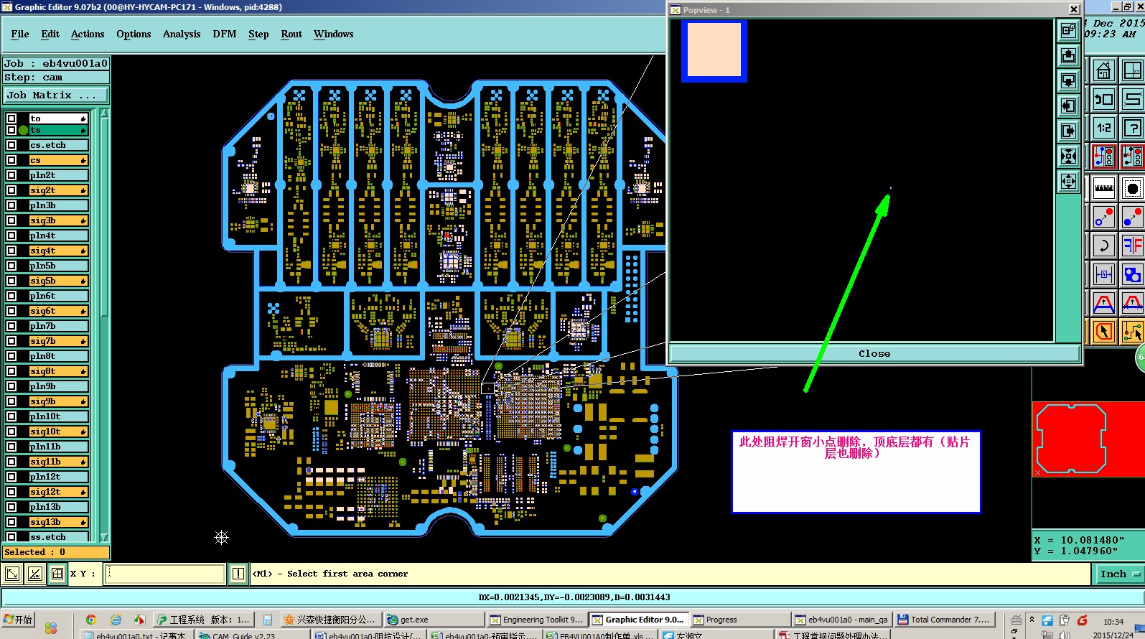
Task: Open the Inch units dropdown
Action: point(1118,574)
